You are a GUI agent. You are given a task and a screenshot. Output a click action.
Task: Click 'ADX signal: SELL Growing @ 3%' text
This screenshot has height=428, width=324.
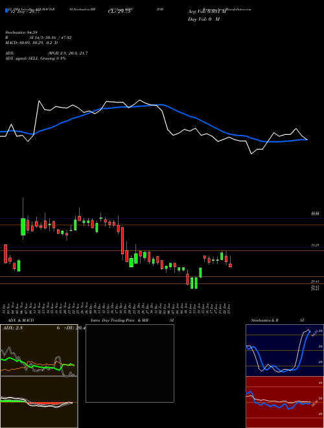tap(36, 58)
